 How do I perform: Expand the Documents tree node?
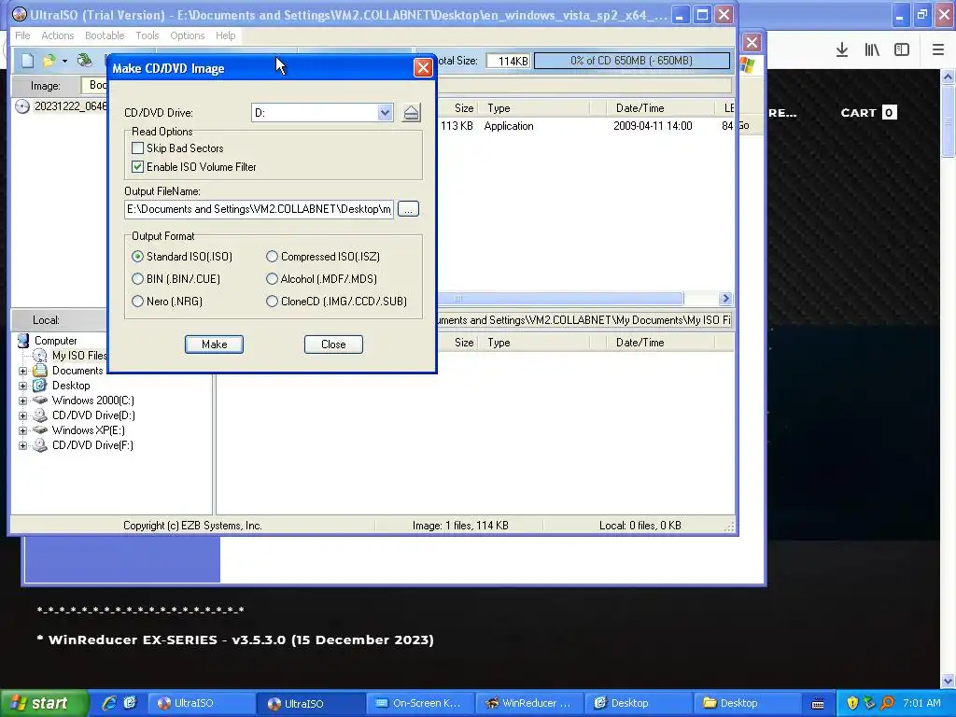tap(22, 371)
